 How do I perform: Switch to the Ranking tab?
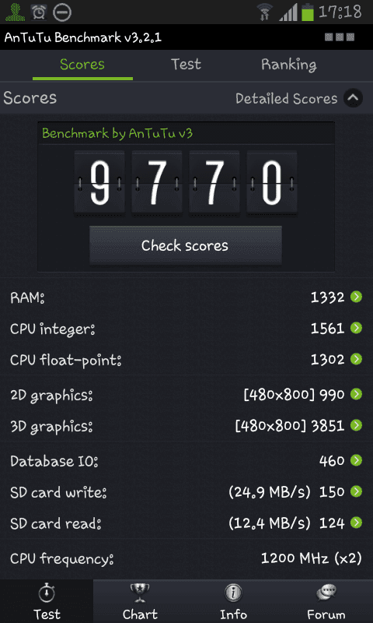point(288,65)
